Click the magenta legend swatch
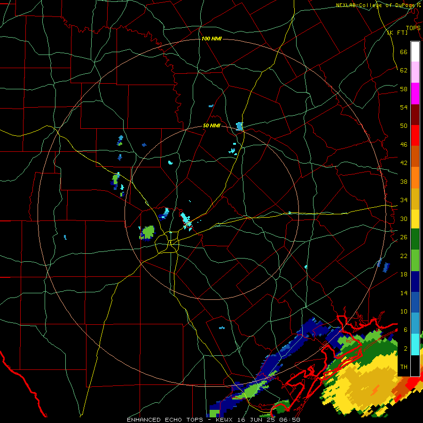 pyautogui.click(x=415, y=94)
